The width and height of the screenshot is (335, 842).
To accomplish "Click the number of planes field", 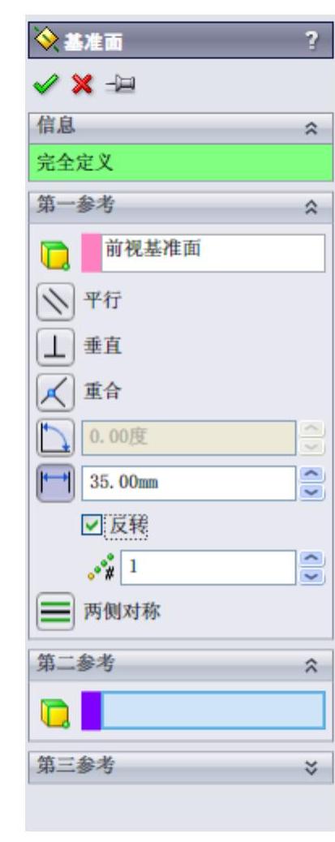I will (x=208, y=567).
